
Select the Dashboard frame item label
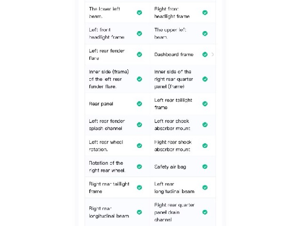tap(174, 55)
